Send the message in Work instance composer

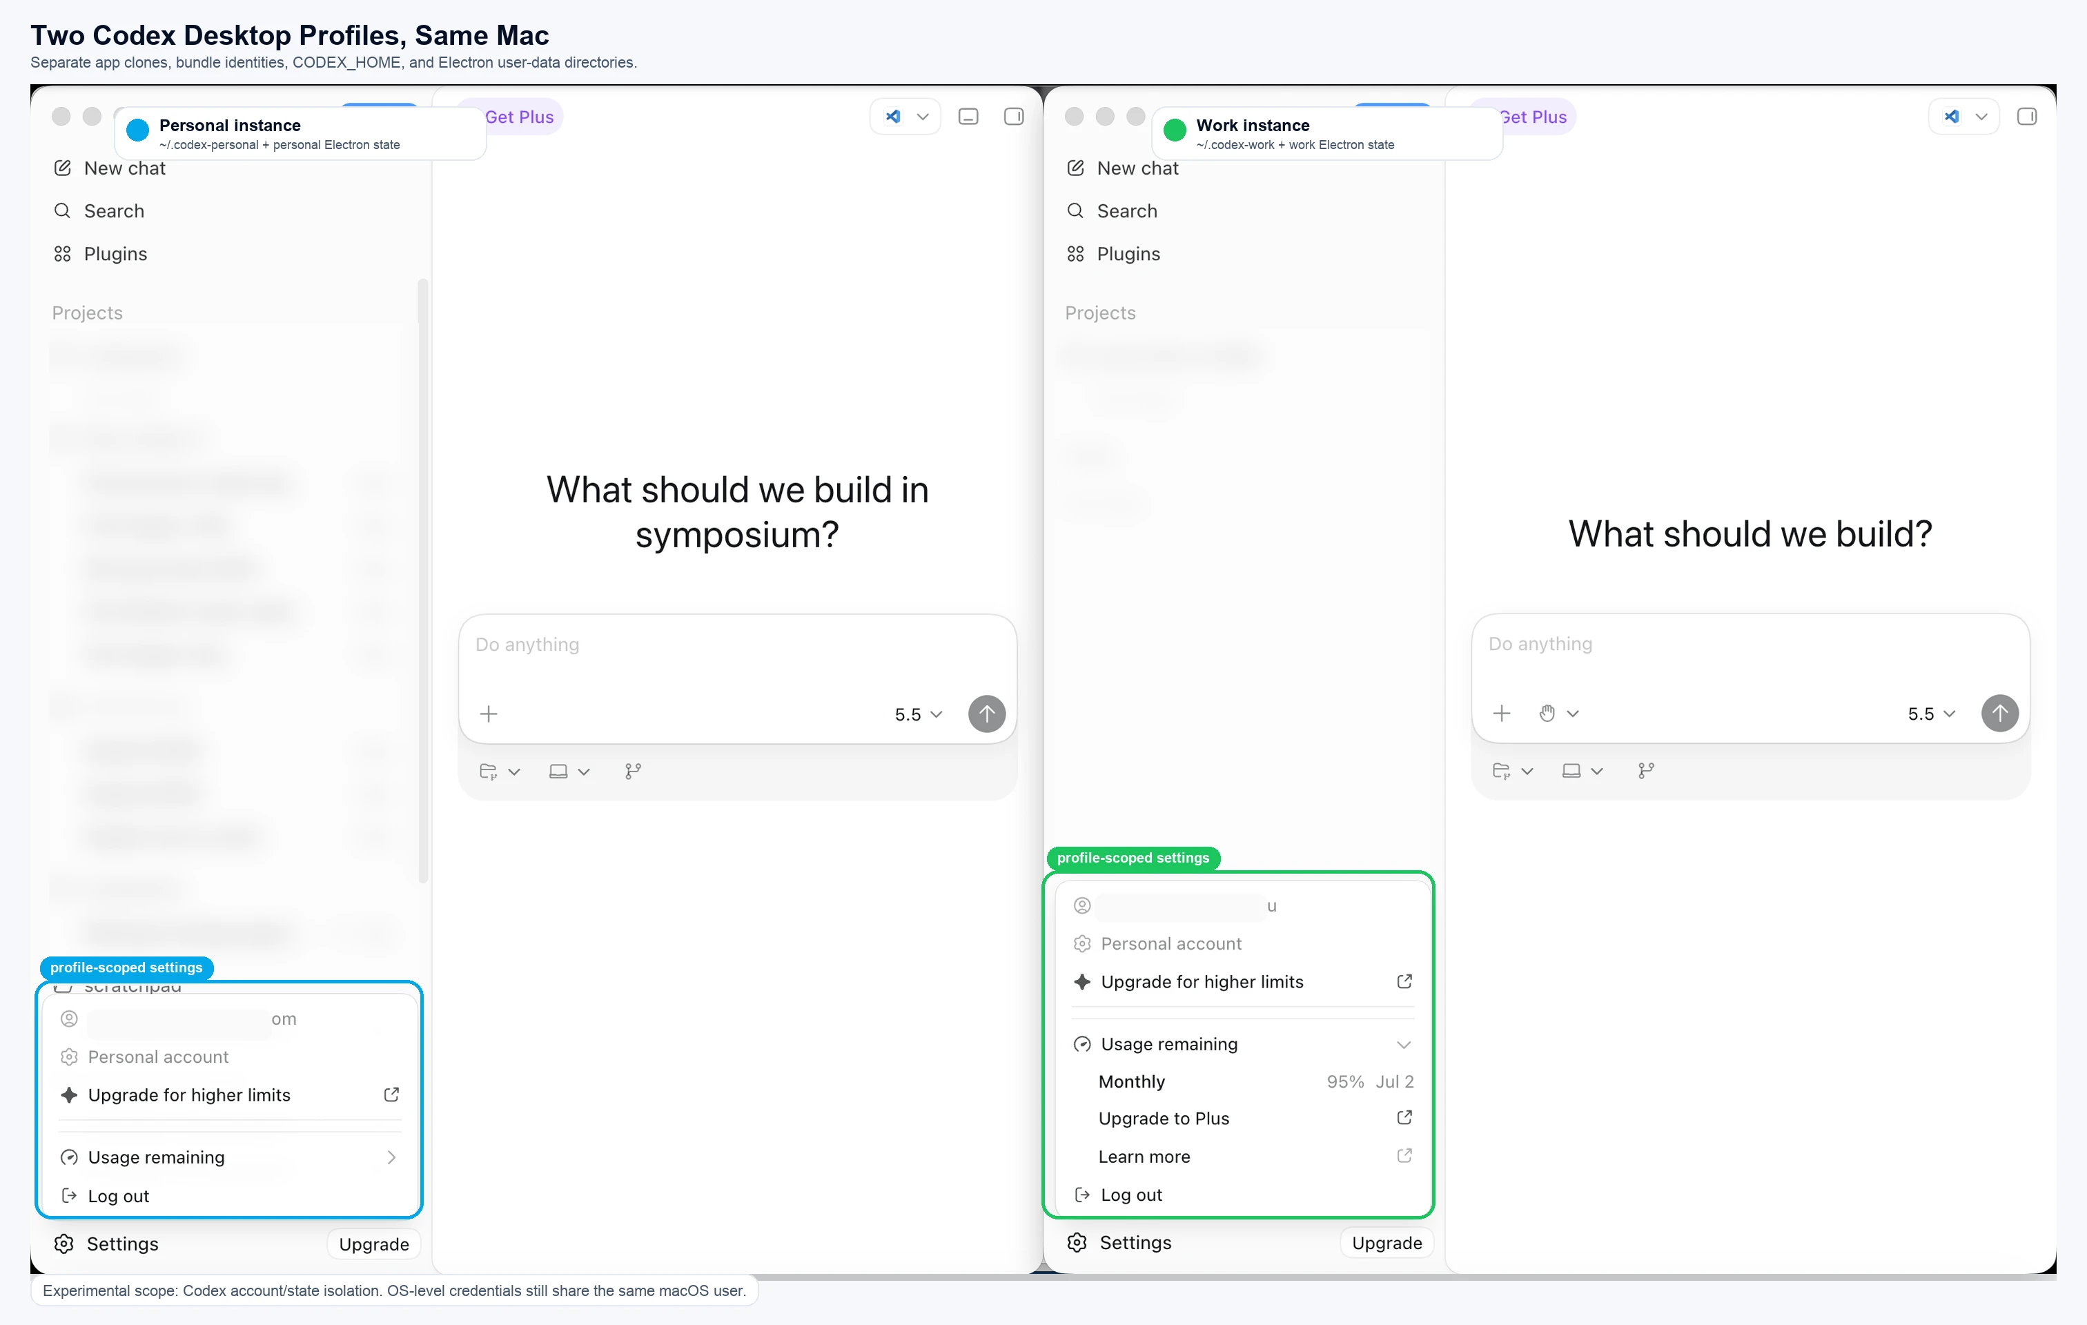click(1999, 713)
